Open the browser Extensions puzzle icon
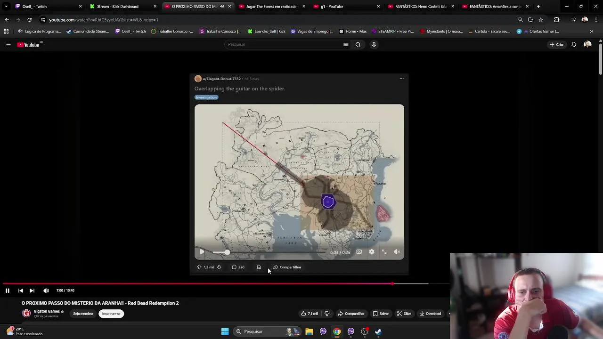This screenshot has height=339, width=603. coord(557,20)
